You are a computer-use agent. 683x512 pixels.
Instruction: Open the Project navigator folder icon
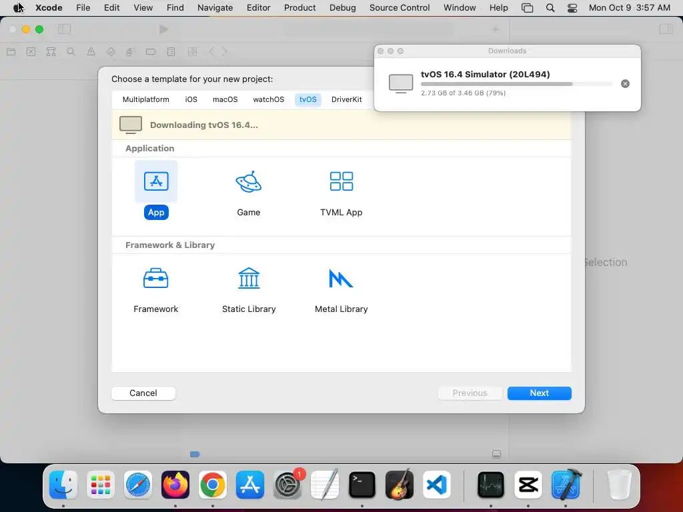pyautogui.click(x=11, y=52)
